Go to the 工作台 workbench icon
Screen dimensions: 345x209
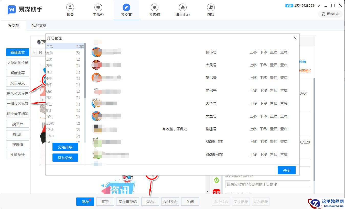pyautogui.click(x=98, y=7)
